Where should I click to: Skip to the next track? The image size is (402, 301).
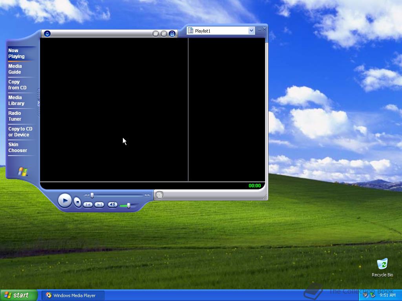pos(99,205)
